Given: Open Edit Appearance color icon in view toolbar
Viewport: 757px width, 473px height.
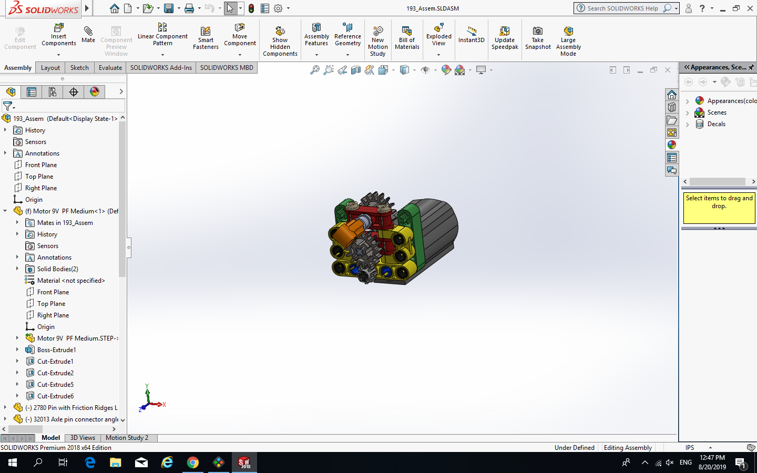Looking at the screenshot, I should (446, 70).
